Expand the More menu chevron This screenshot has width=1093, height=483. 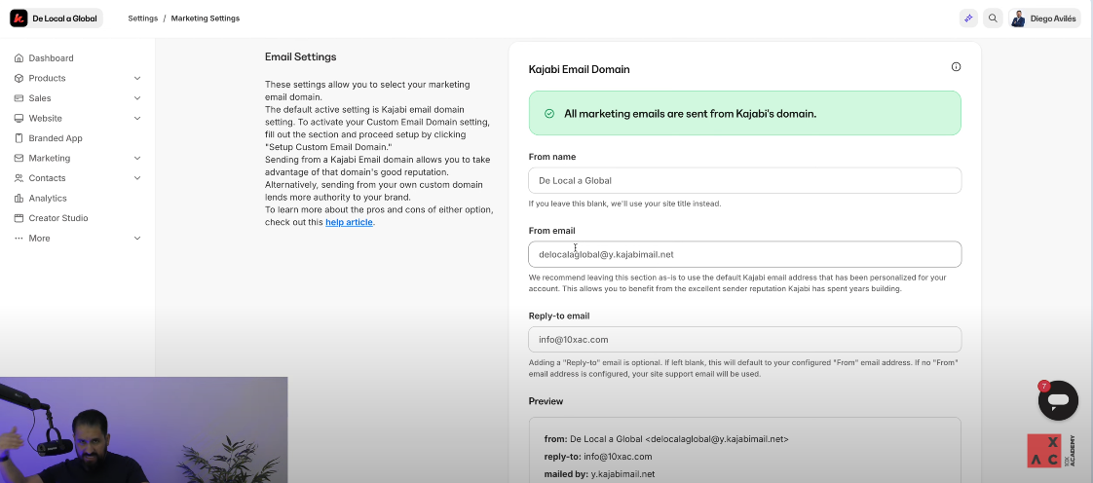pyautogui.click(x=137, y=239)
